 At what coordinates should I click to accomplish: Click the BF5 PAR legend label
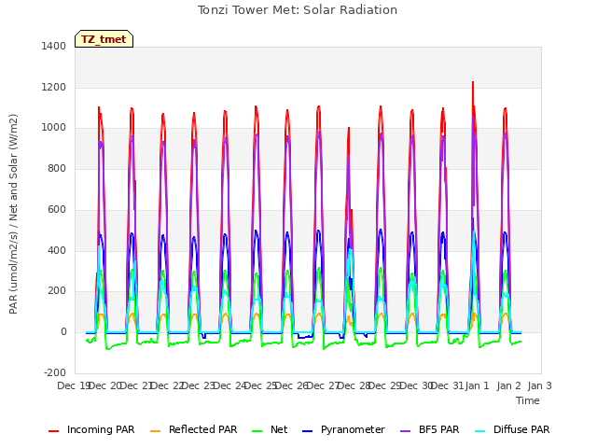439,429
